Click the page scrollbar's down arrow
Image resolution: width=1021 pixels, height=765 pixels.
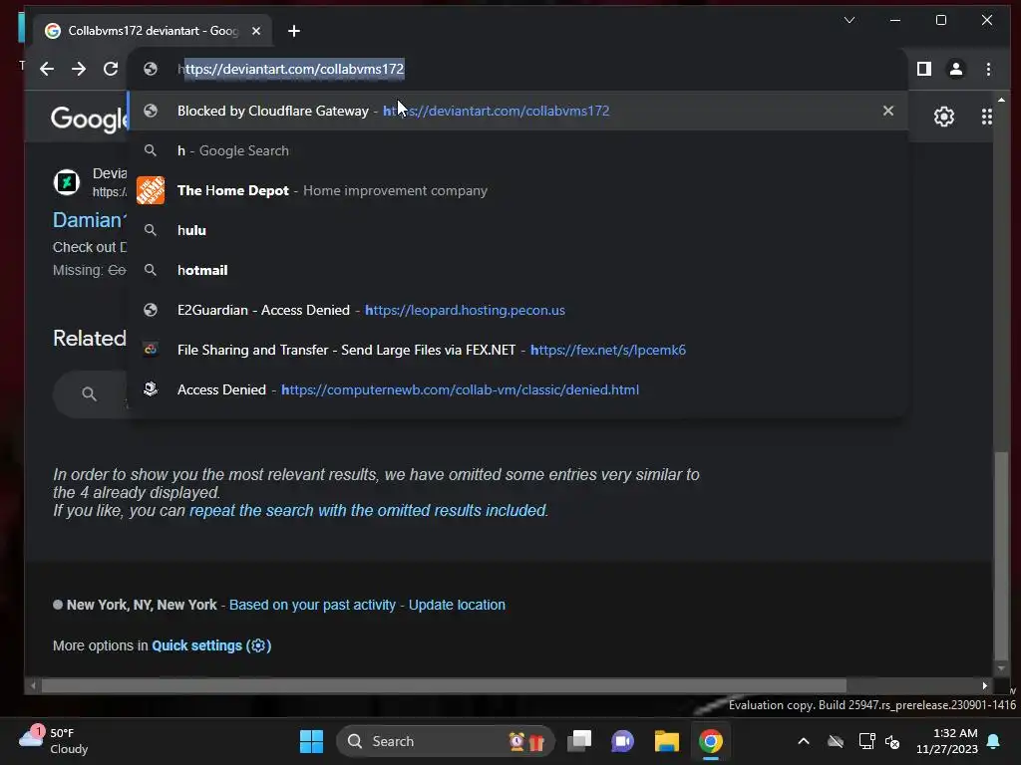coord(1001,668)
